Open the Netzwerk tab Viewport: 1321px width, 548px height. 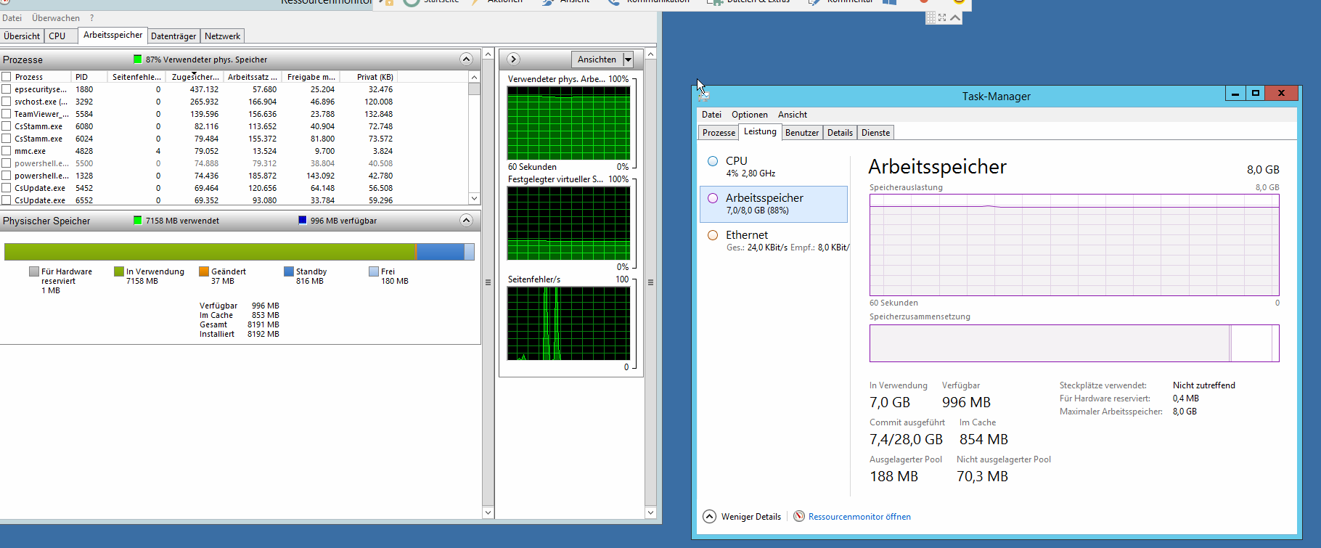point(222,36)
